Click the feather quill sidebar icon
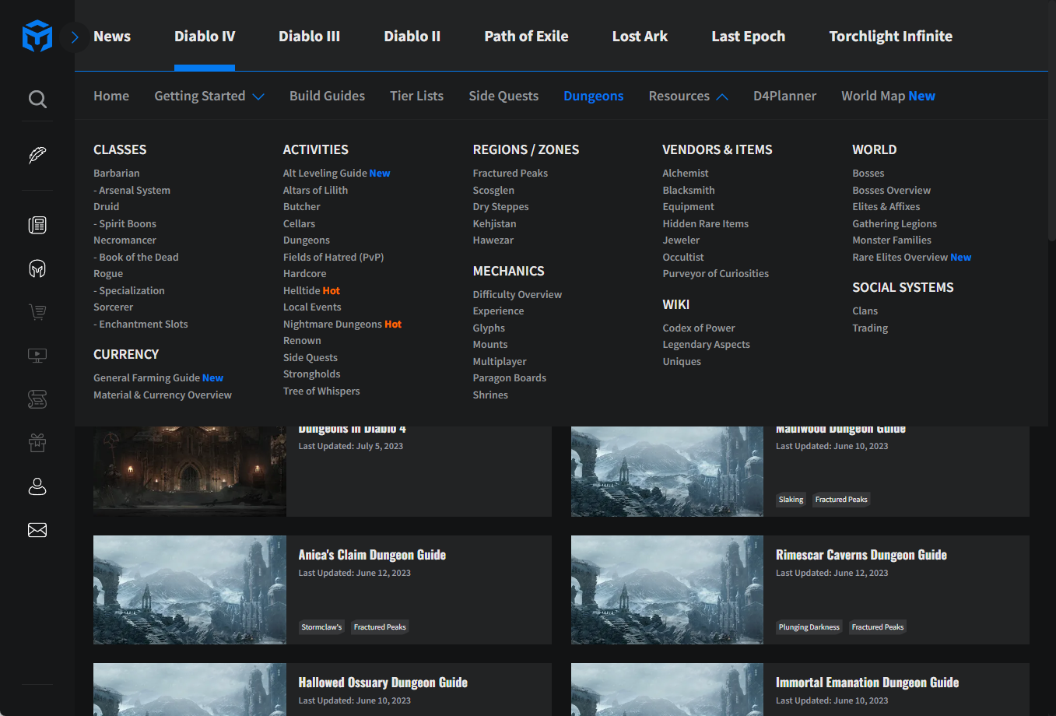Image resolution: width=1056 pixels, height=716 pixels. tap(37, 155)
